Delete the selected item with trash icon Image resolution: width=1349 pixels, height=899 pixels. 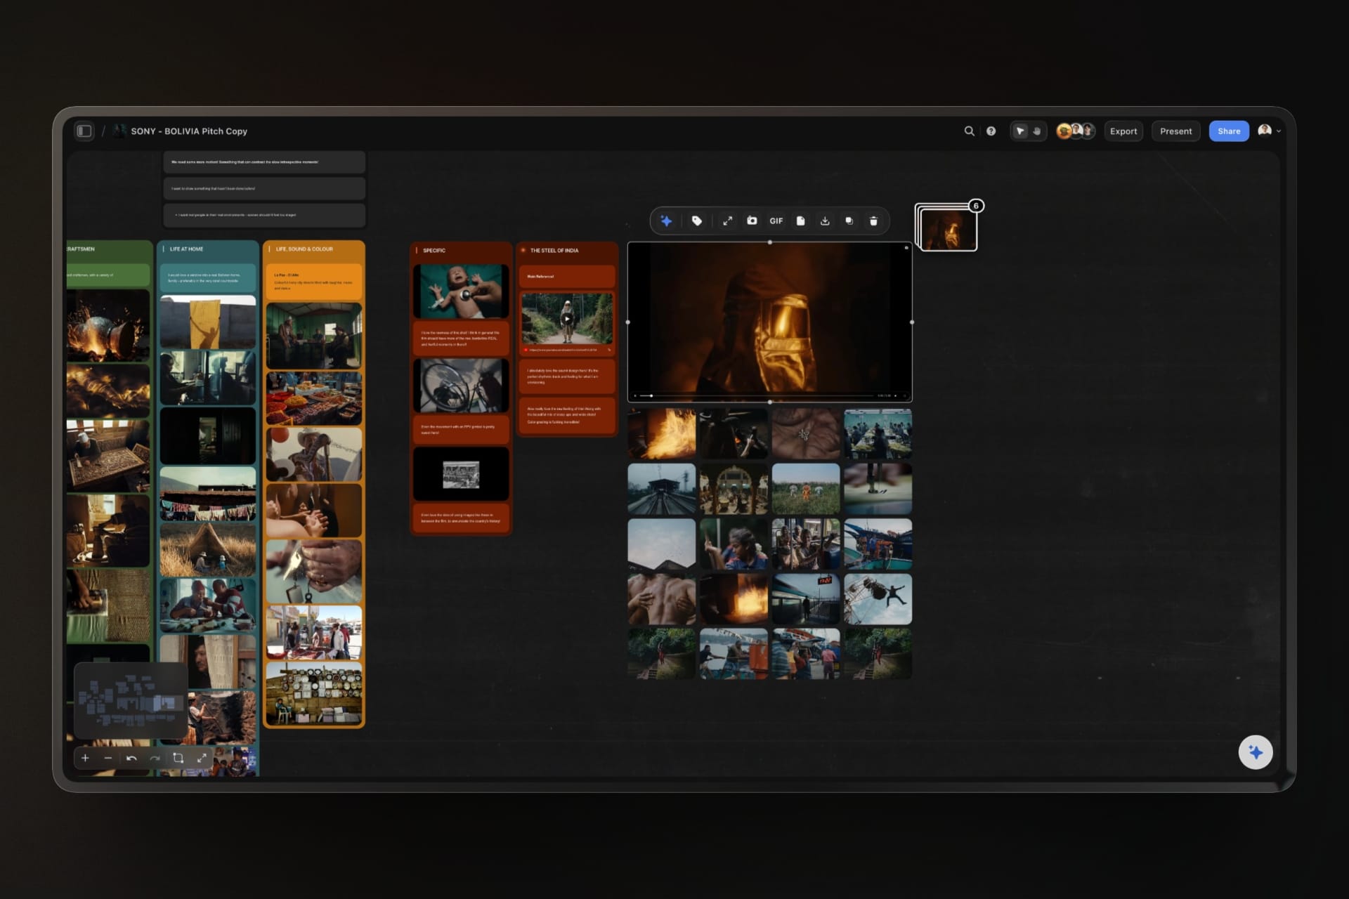[873, 221]
